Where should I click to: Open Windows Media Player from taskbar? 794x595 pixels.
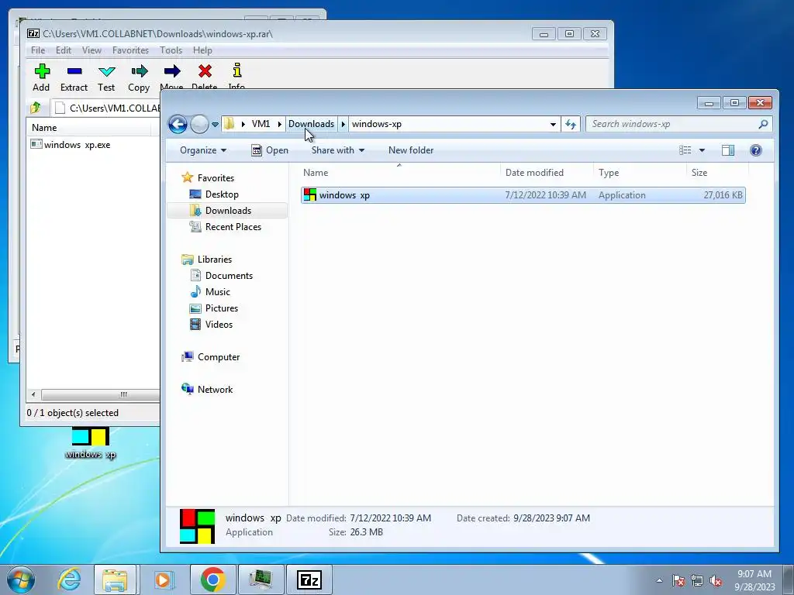[163, 580]
